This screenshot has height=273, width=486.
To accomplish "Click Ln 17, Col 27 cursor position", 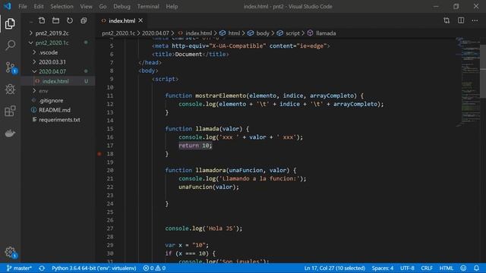I will pos(334,268).
